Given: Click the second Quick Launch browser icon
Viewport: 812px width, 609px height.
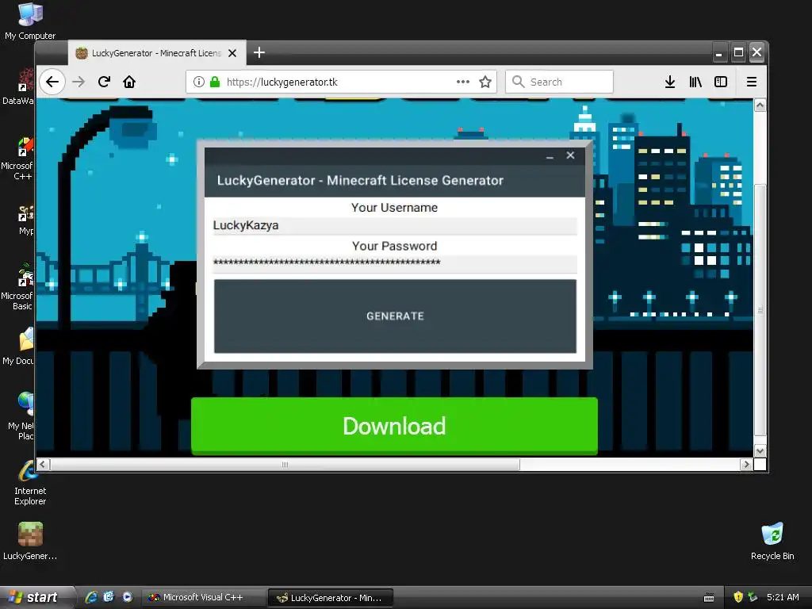Looking at the screenshot, I should pyautogui.click(x=109, y=597).
